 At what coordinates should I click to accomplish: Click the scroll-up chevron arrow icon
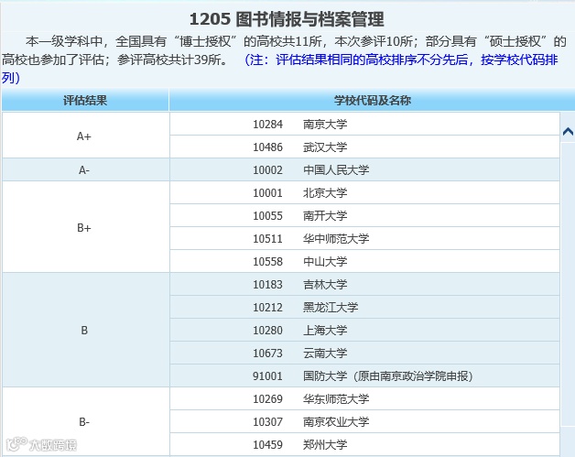(x=568, y=131)
